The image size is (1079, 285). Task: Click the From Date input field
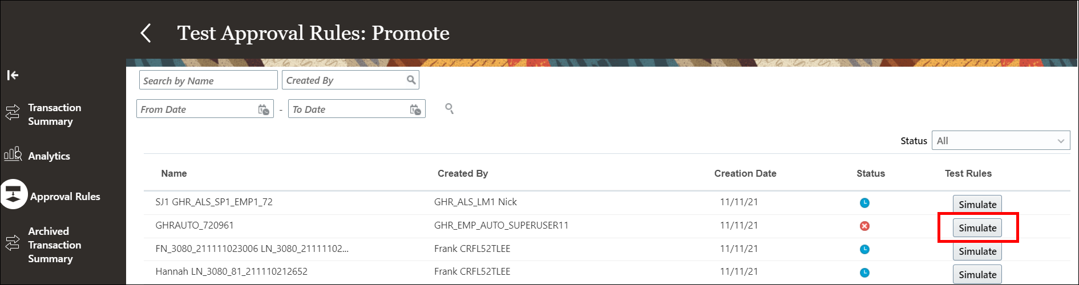click(x=197, y=109)
